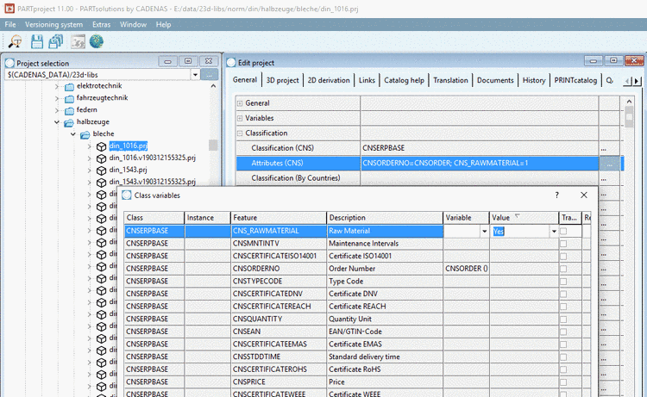
Task: Open the project path dropdown arrow
Action: (x=195, y=76)
